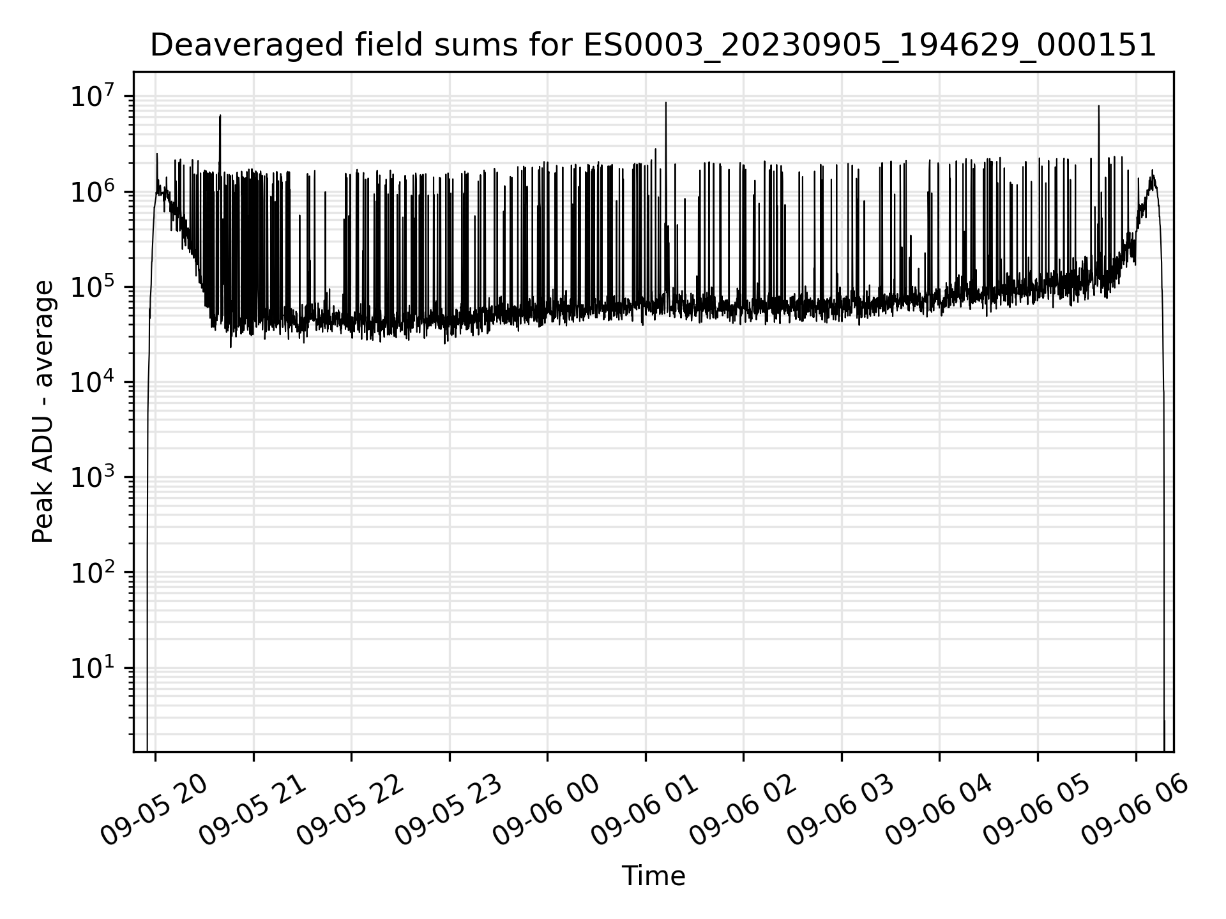This screenshot has width=1226, height=919.
Task: Click the x tick label '09-06 01'
Action: tap(645, 809)
